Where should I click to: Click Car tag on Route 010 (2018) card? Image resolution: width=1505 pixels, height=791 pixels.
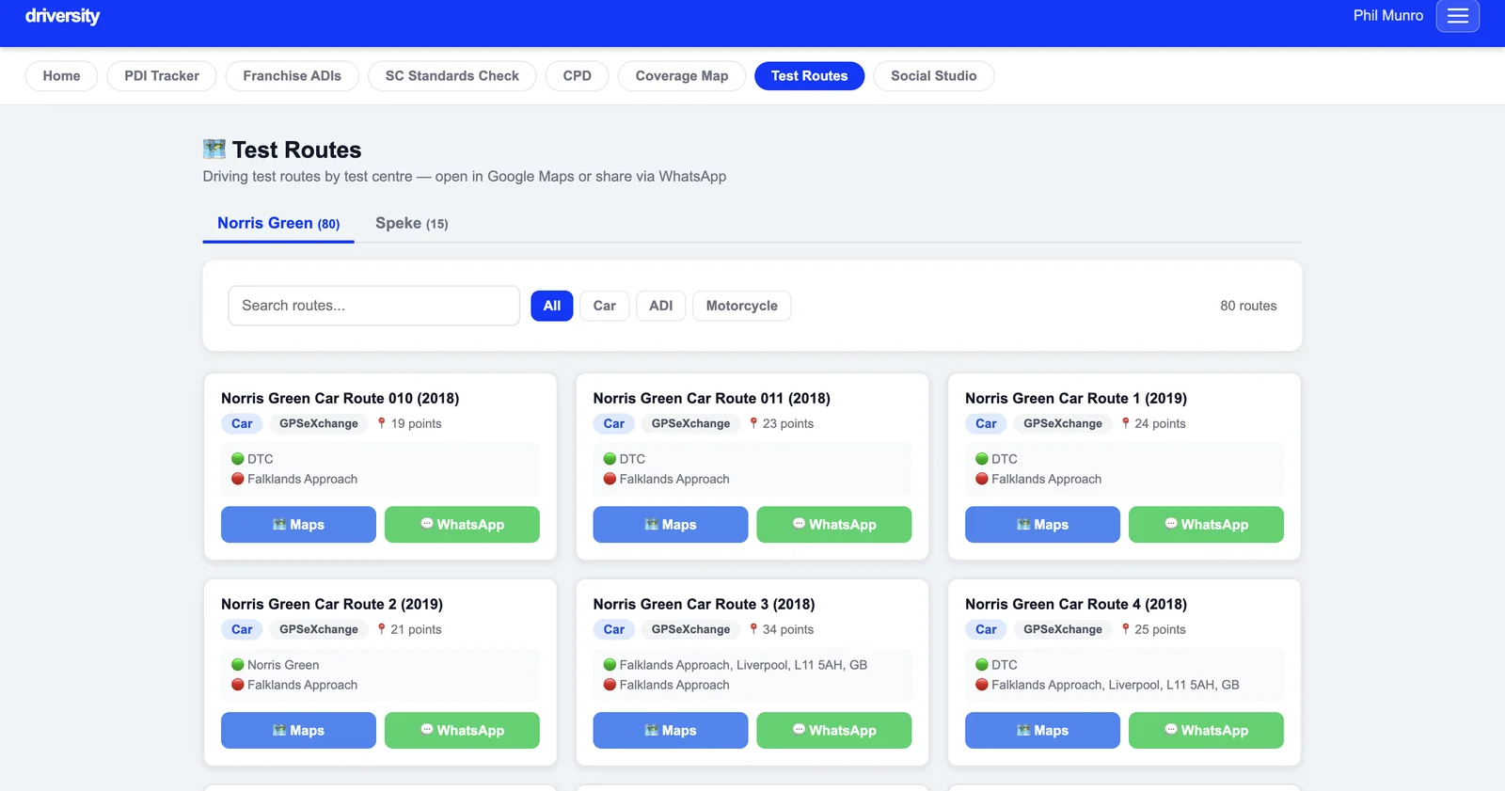tap(242, 424)
